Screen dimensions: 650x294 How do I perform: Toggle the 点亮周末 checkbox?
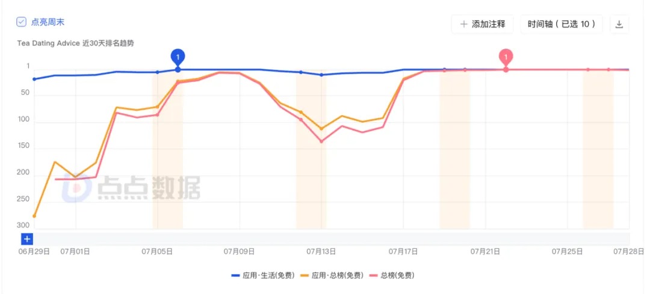[22, 22]
